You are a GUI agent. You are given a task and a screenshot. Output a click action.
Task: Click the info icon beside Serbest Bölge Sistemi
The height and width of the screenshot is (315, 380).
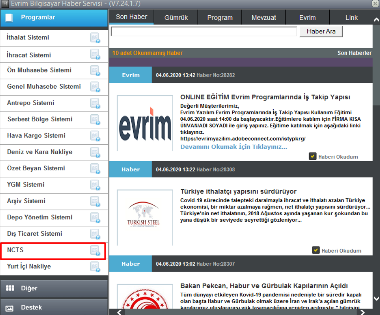(95, 120)
